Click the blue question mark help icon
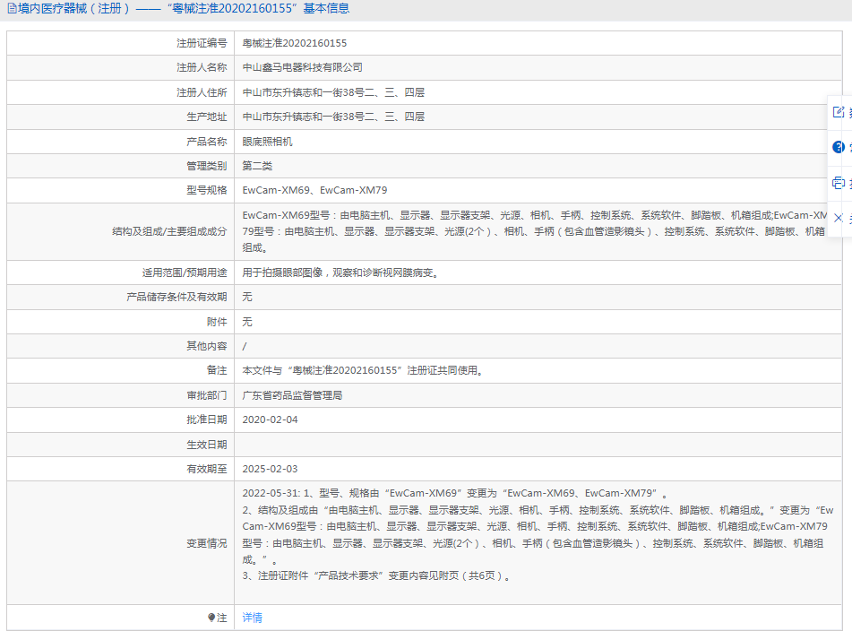The width and height of the screenshot is (852, 640). pos(839,147)
